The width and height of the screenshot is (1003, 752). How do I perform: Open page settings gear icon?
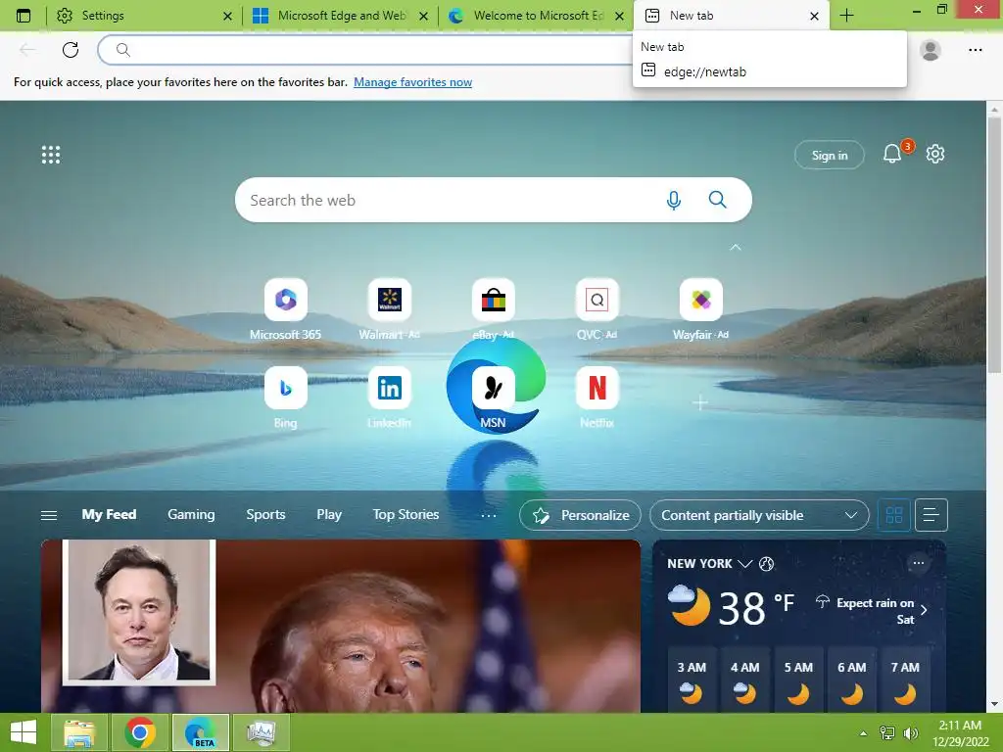coord(935,154)
